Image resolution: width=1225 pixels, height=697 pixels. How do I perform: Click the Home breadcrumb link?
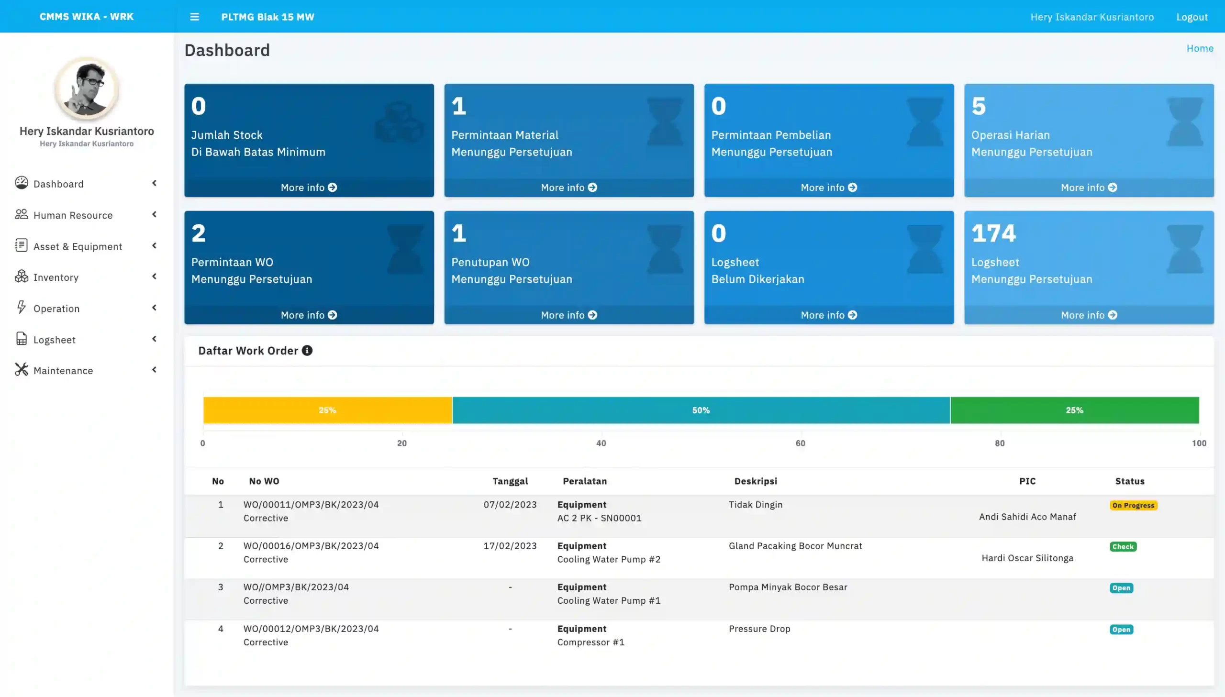[x=1200, y=48]
